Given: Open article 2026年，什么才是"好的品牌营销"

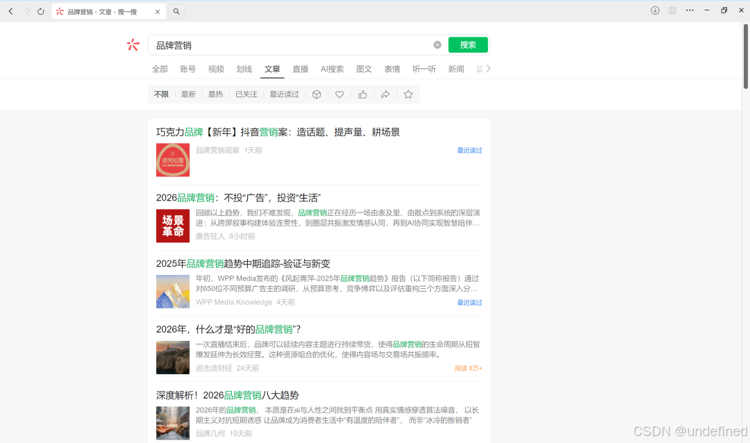Looking at the screenshot, I should (x=228, y=329).
